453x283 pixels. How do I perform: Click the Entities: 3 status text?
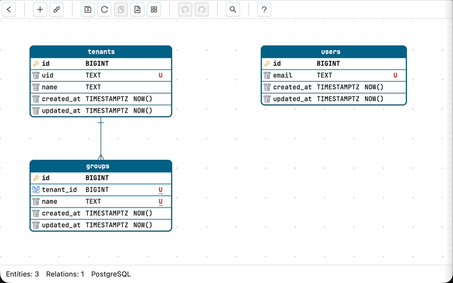click(22, 274)
